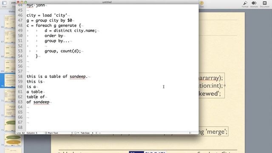
Task: Click the "a table" text on line 61
Action: coord(34,92)
